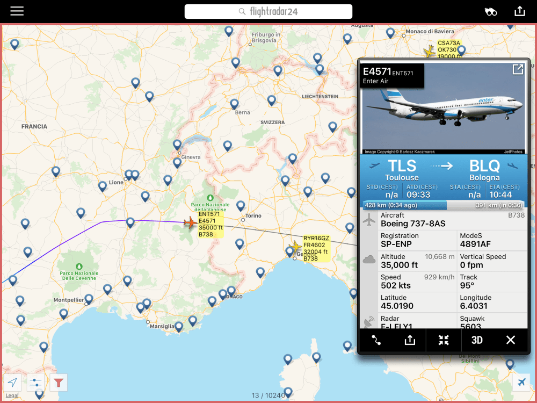Image resolution: width=537 pixels, height=403 pixels.
Task: Collapse the flight details panel
Action: [x=444, y=340]
